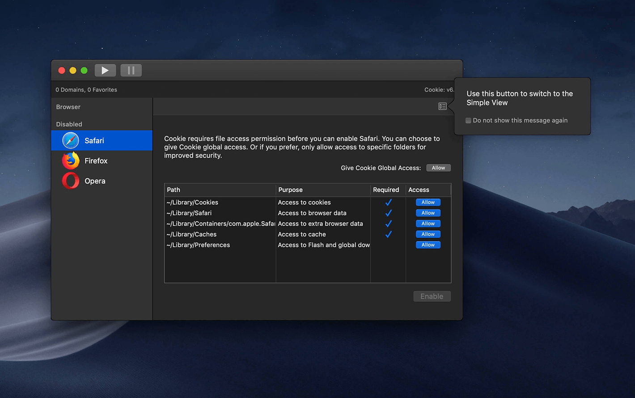Click the green zoom window button

(x=84, y=71)
